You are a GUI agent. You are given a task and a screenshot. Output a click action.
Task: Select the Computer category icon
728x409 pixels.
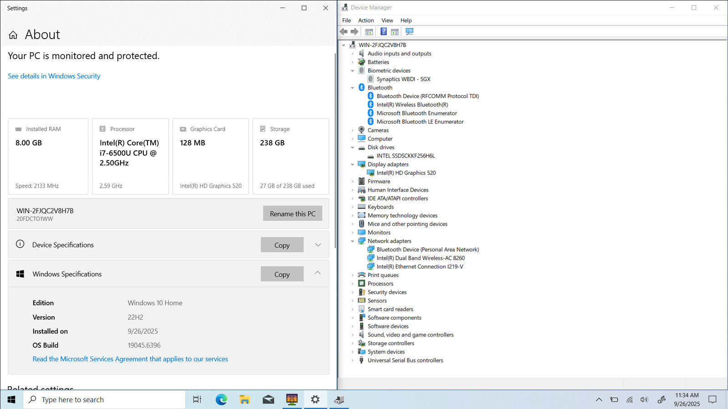(x=362, y=139)
